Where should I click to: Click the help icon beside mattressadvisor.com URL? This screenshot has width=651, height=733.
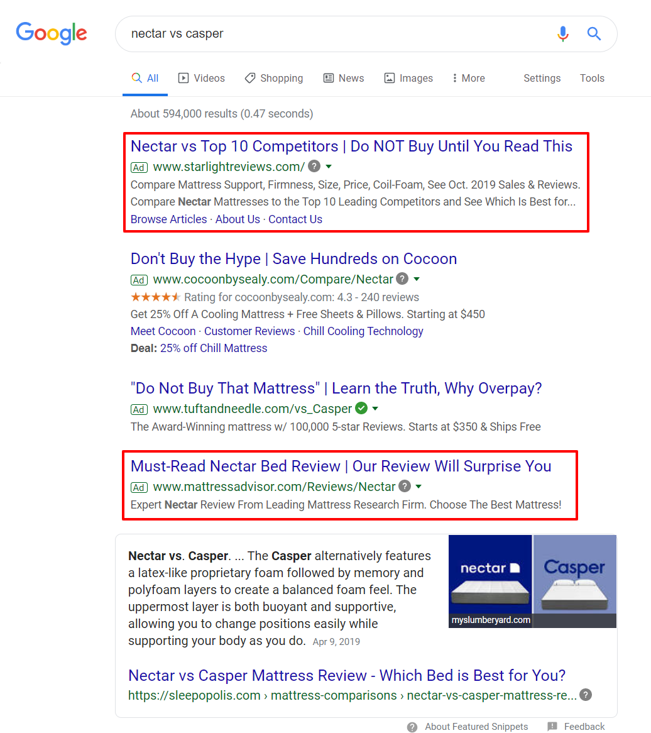[x=405, y=486]
